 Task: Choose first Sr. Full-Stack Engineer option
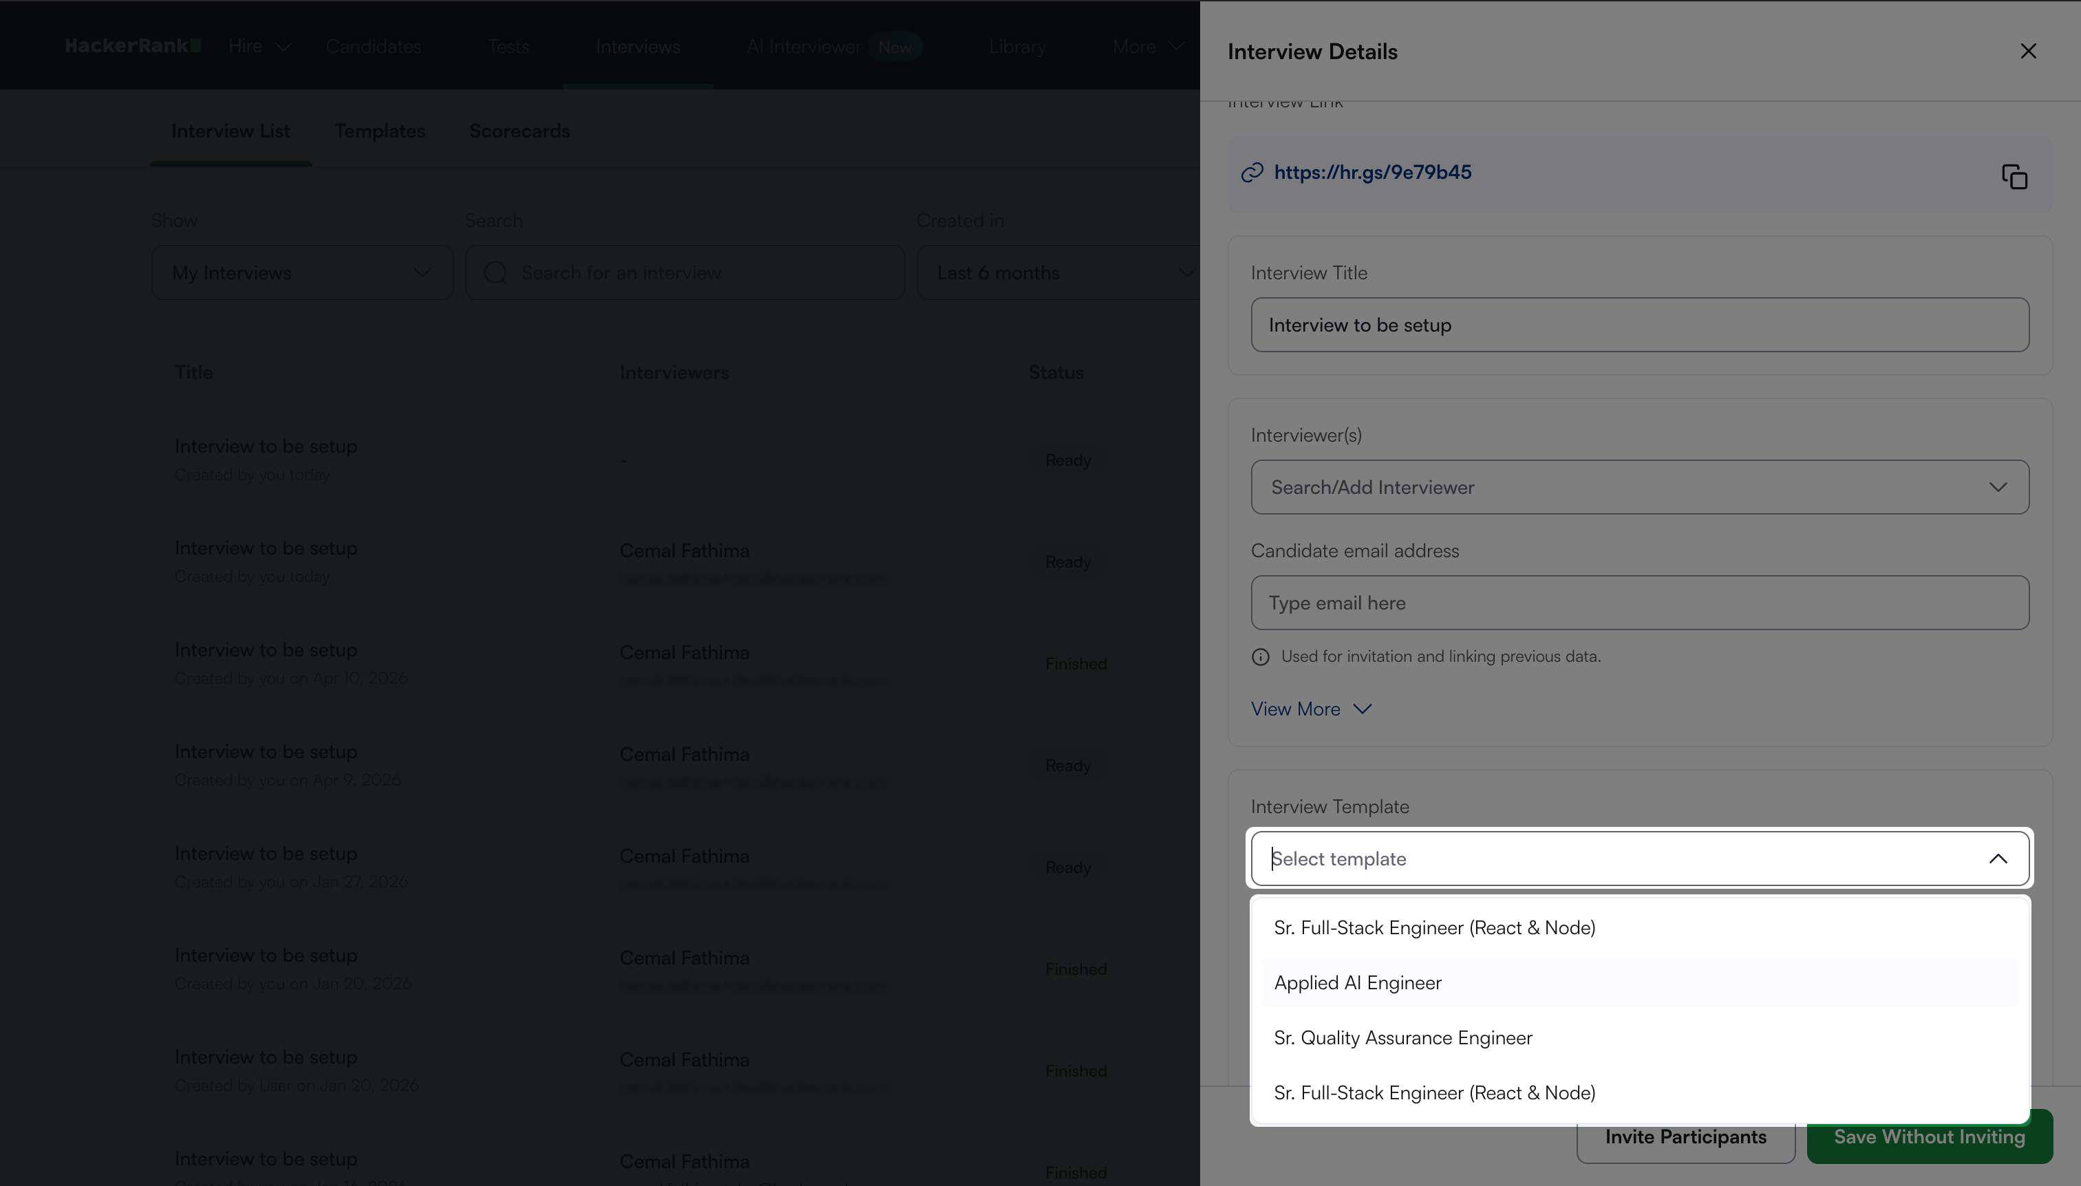coord(1434,928)
